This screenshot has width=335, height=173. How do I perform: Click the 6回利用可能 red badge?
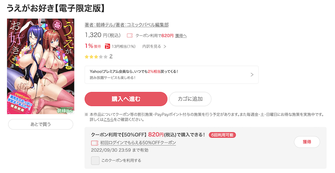click(x=222, y=135)
